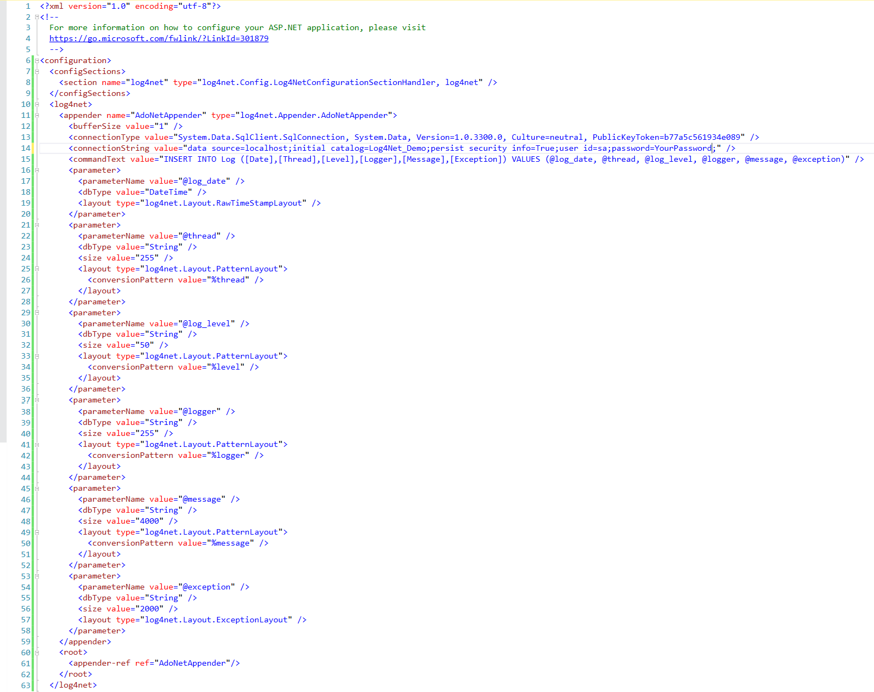Collapse the parameter block at line 21
Image resolution: width=874 pixels, height=692 pixels.
click(37, 225)
